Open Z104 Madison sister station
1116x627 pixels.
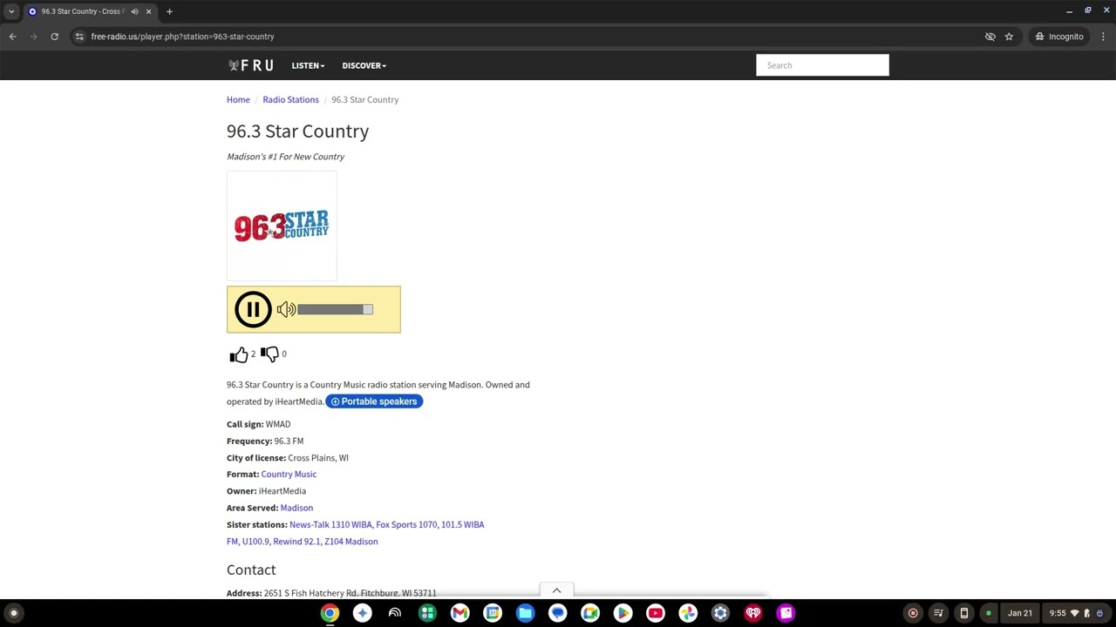[350, 542]
